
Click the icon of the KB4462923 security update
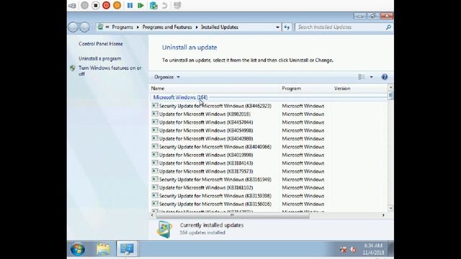155,106
